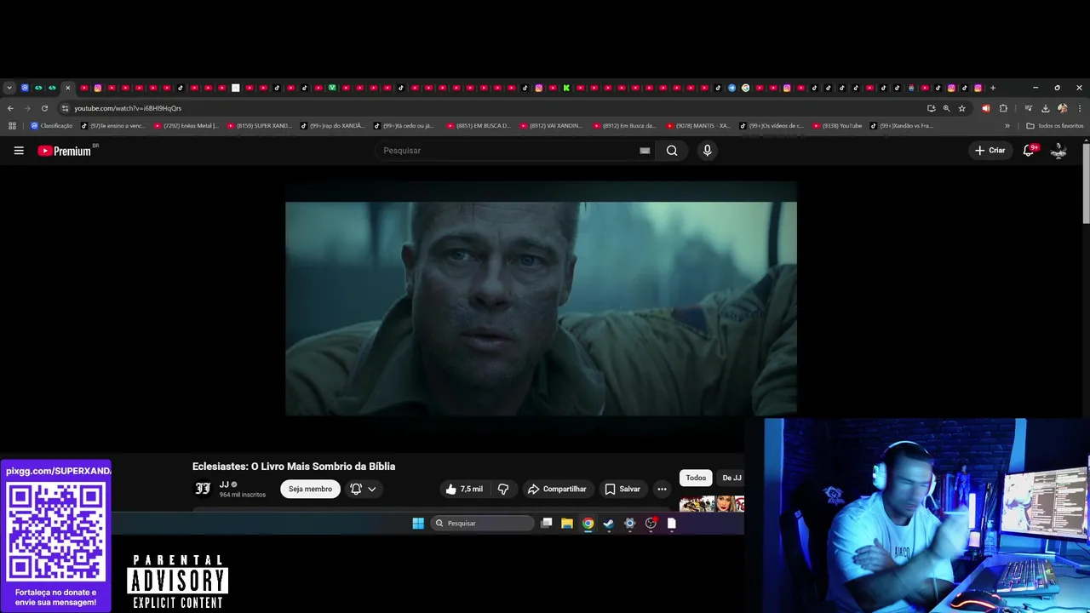The height and width of the screenshot is (613, 1090).
Task: Open the (8159) SUPER XAND bookmark
Action: pos(260,126)
